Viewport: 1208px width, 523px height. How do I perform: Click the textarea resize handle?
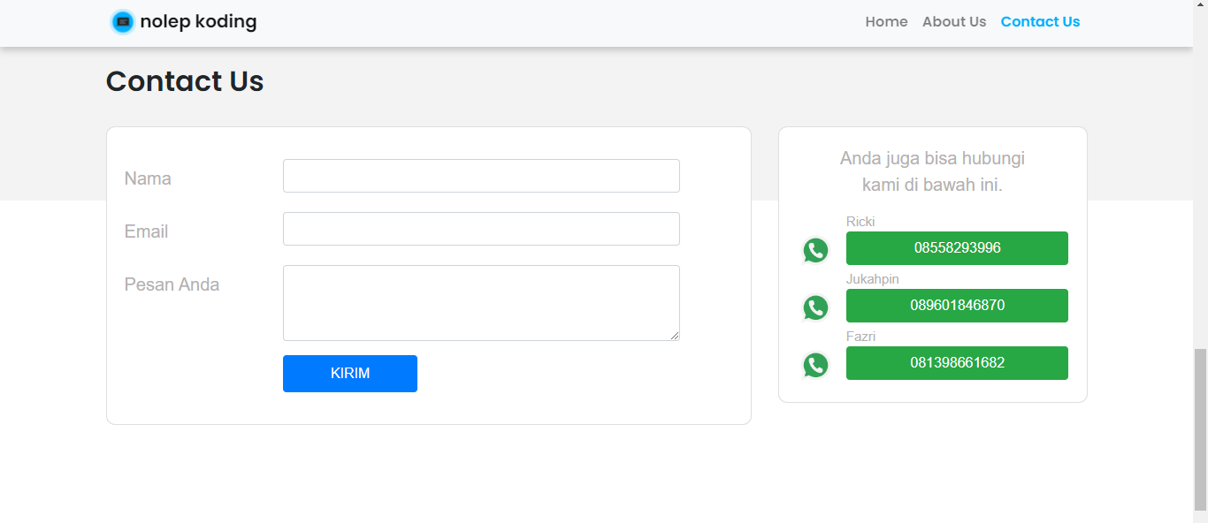[x=676, y=336]
